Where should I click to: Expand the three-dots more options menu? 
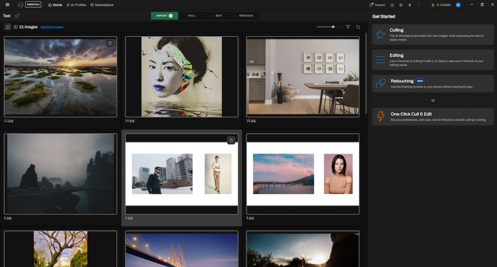click(418, 5)
